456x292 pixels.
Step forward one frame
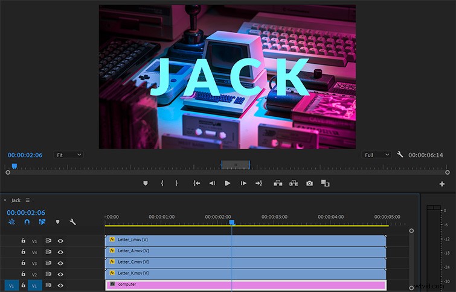pyautogui.click(x=243, y=183)
